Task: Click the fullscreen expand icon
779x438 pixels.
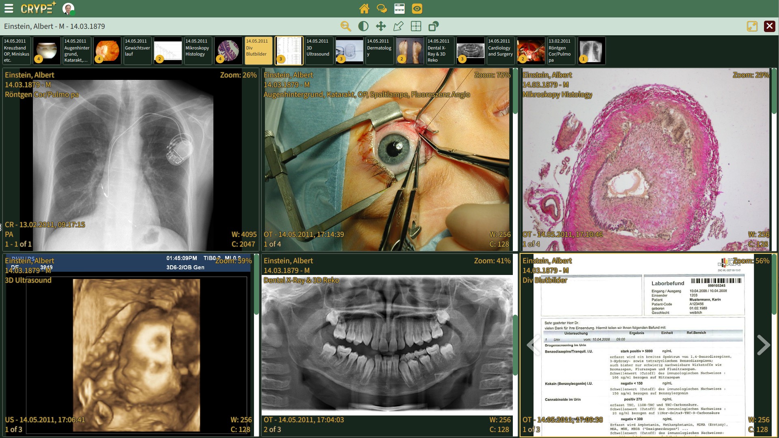Action: (x=752, y=26)
